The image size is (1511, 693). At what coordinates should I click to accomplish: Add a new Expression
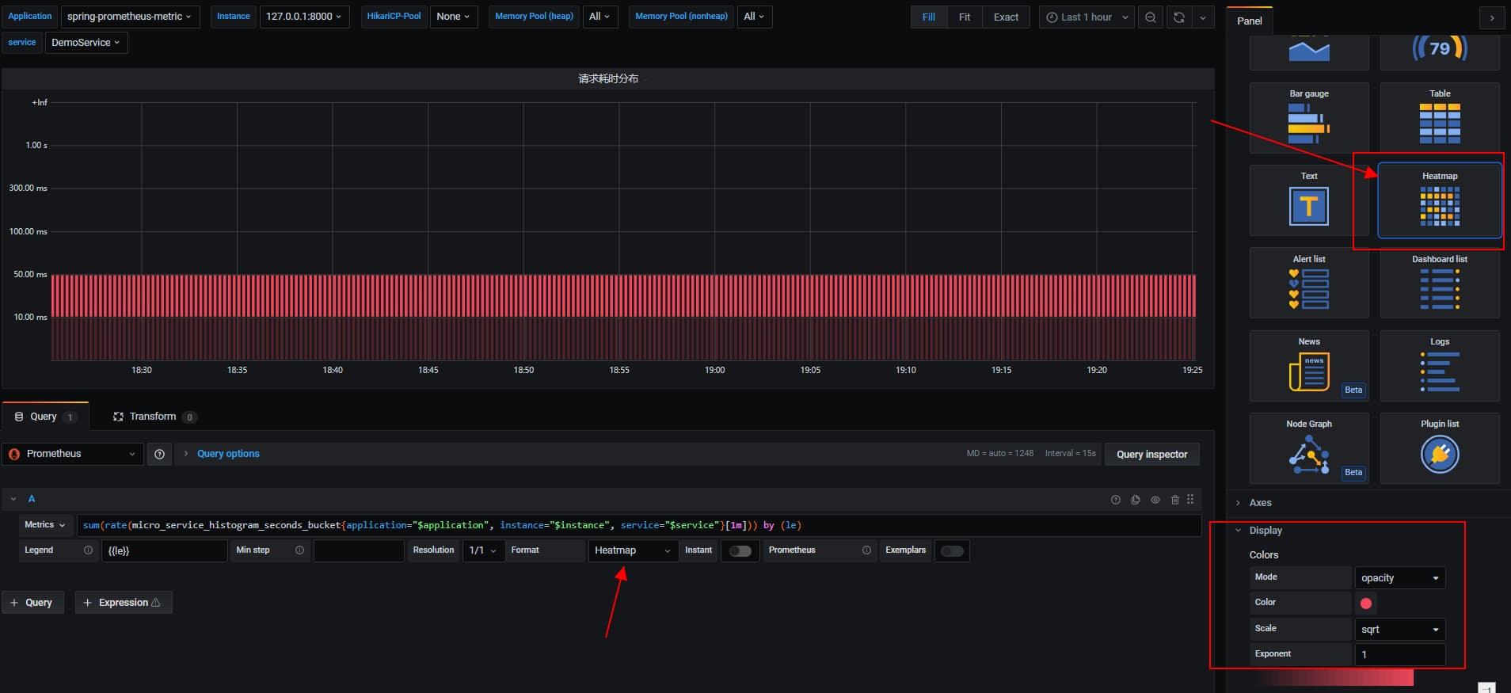coord(123,603)
